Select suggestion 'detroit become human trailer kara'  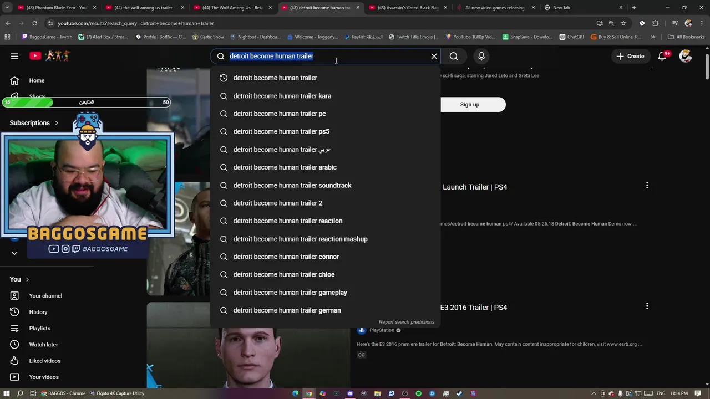point(325,96)
